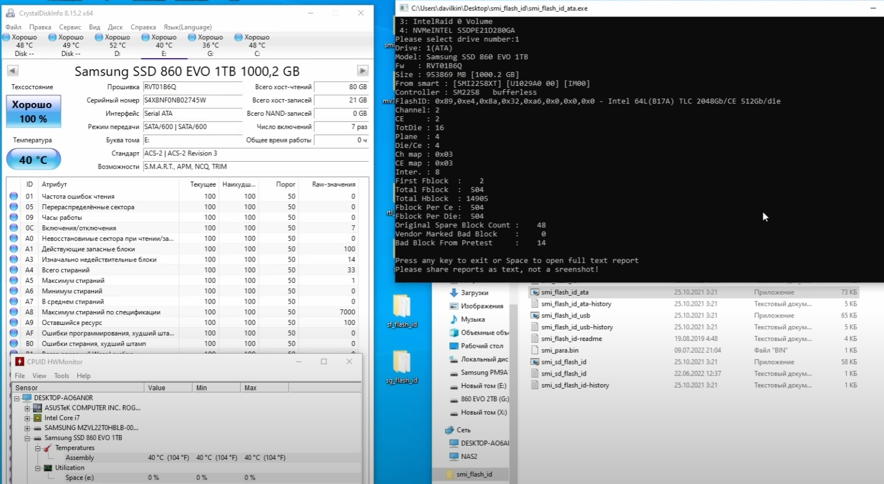Open Новый том (X:) in Explorer sidebar
The image size is (884, 484).
484,412
